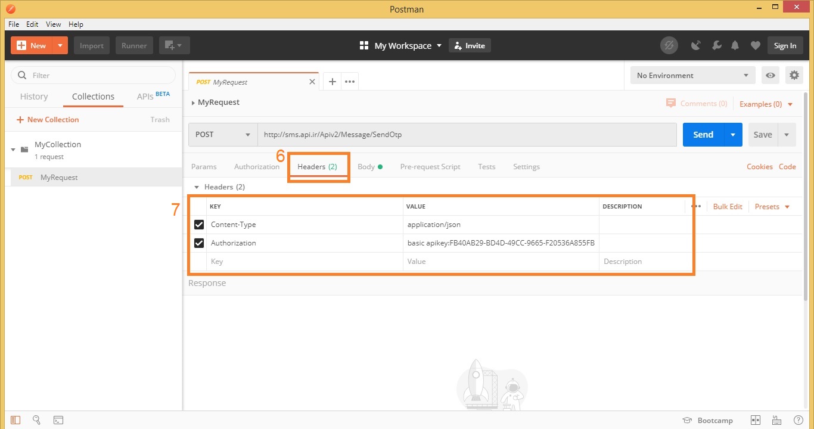This screenshot has height=429, width=814.
Task: Click the Bulk Edit link
Action: (x=728, y=206)
